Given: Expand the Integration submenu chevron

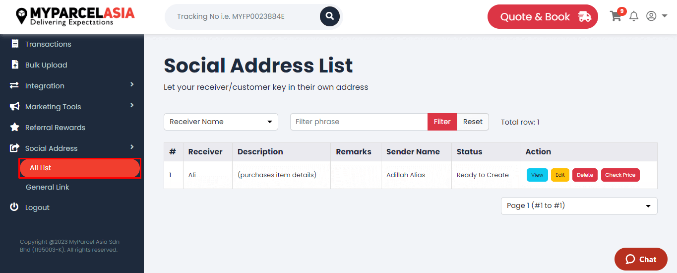Looking at the screenshot, I should (x=132, y=85).
